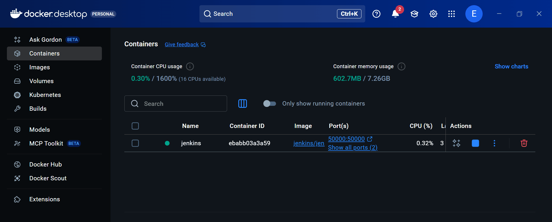Open Docker Desktop settings gear
Image resolution: width=552 pixels, height=222 pixels.
pos(433,14)
